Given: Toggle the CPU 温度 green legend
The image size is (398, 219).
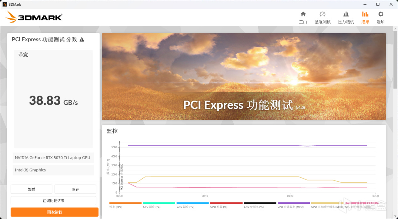Looking at the screenshot, I should tap(159, 205).
